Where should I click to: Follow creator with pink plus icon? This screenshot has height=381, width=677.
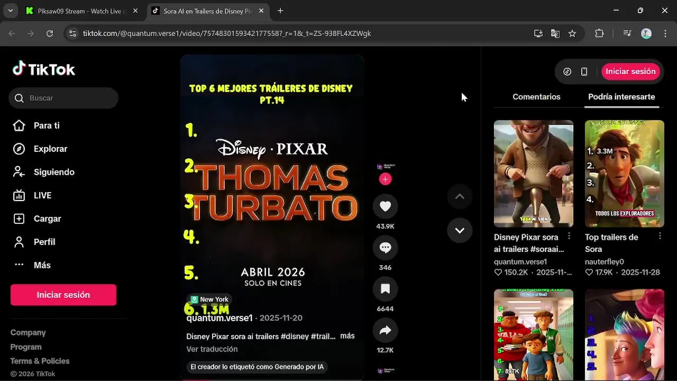pyautogui.click(x=385, y=179)
